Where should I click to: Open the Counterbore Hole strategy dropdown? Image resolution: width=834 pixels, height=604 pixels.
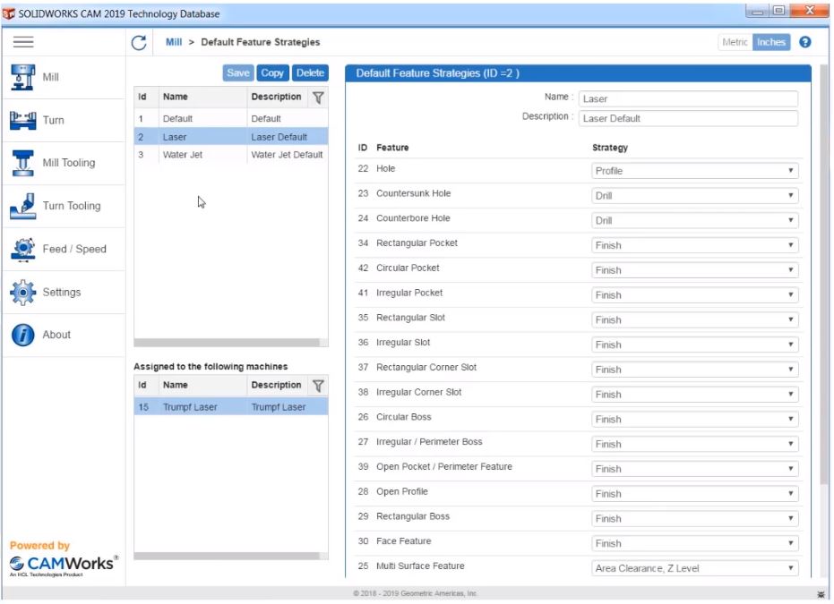[696, 220]
